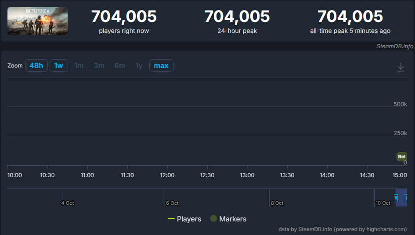Toggle Players series via legend label
The image size is (415, 235).
point(189,219)
